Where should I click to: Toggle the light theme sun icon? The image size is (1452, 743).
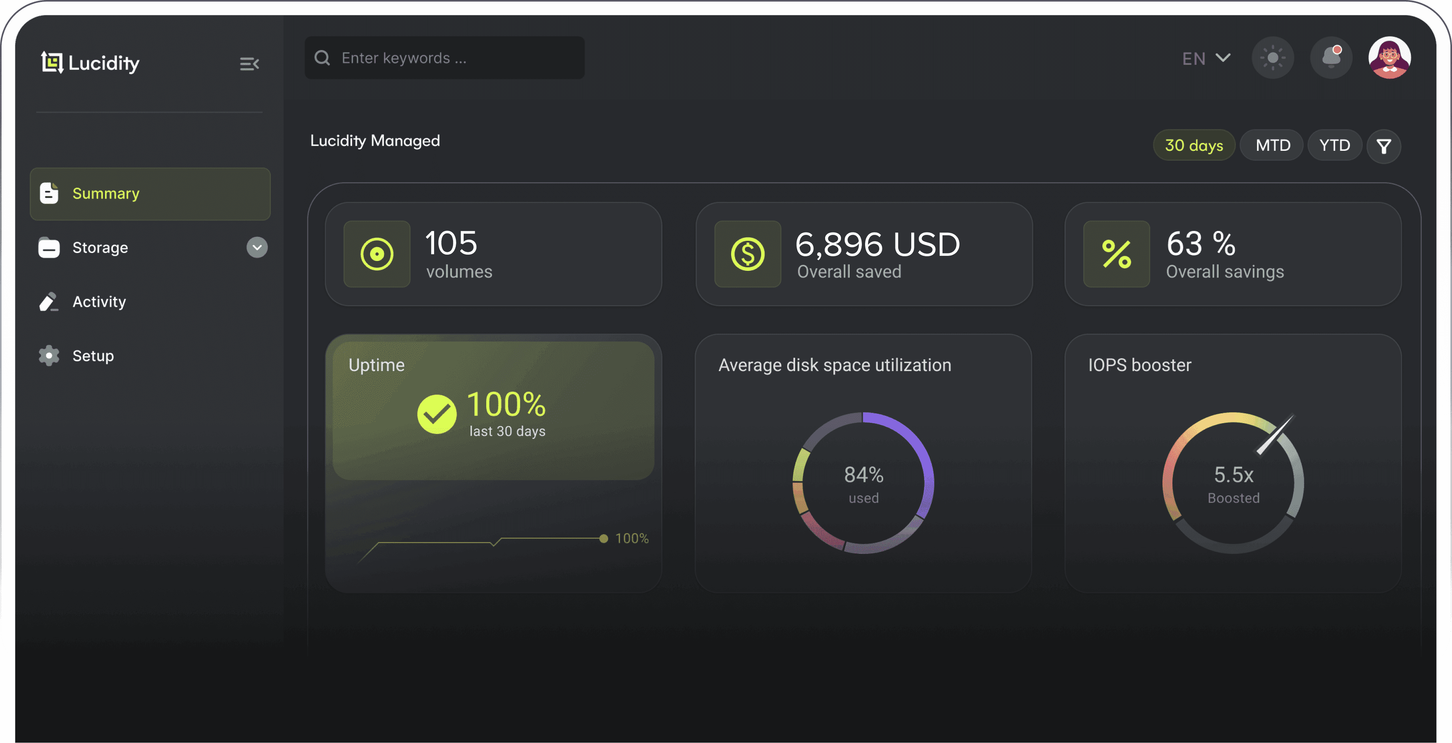pyautogui.click(x=1272, y=58)
